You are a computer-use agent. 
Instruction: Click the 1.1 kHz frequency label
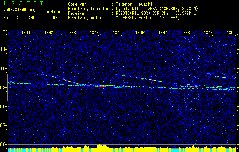click(3, 49)
